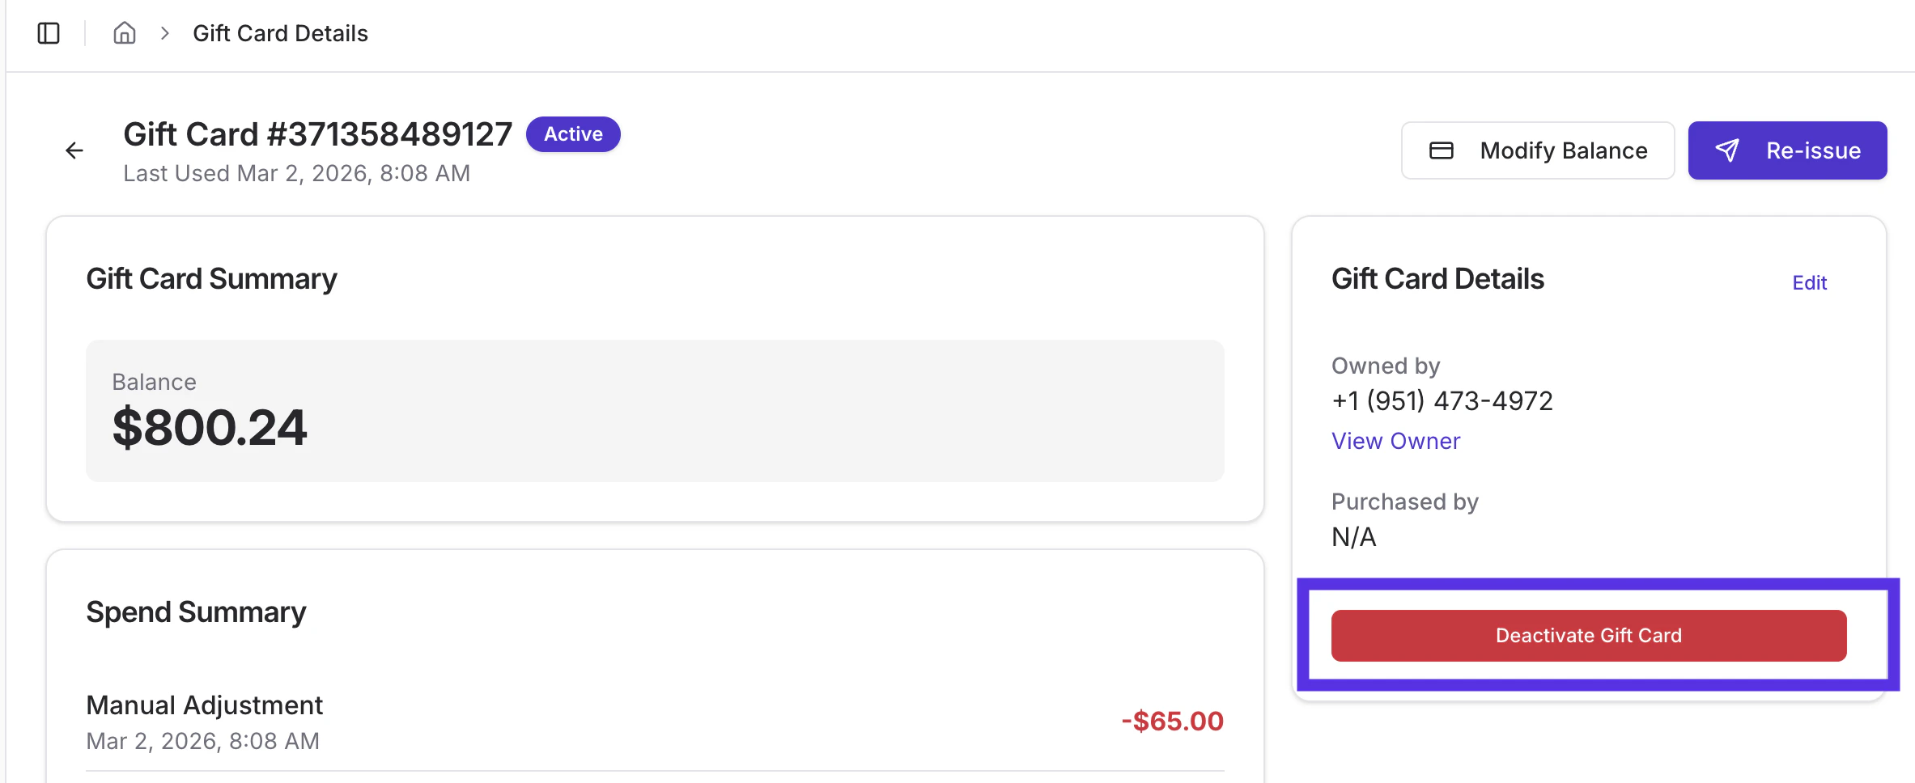Click the Modify Balance button label
The image size is (1915, 783).
(1563, 150)
